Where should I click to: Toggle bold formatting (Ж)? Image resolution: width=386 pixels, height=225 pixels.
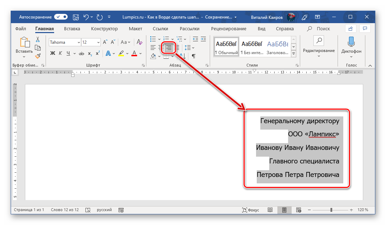tap(53, 53)
